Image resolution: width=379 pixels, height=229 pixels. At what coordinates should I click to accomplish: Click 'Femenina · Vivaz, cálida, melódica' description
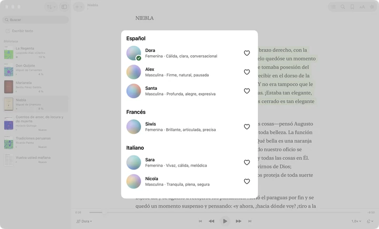click(176, 165)
